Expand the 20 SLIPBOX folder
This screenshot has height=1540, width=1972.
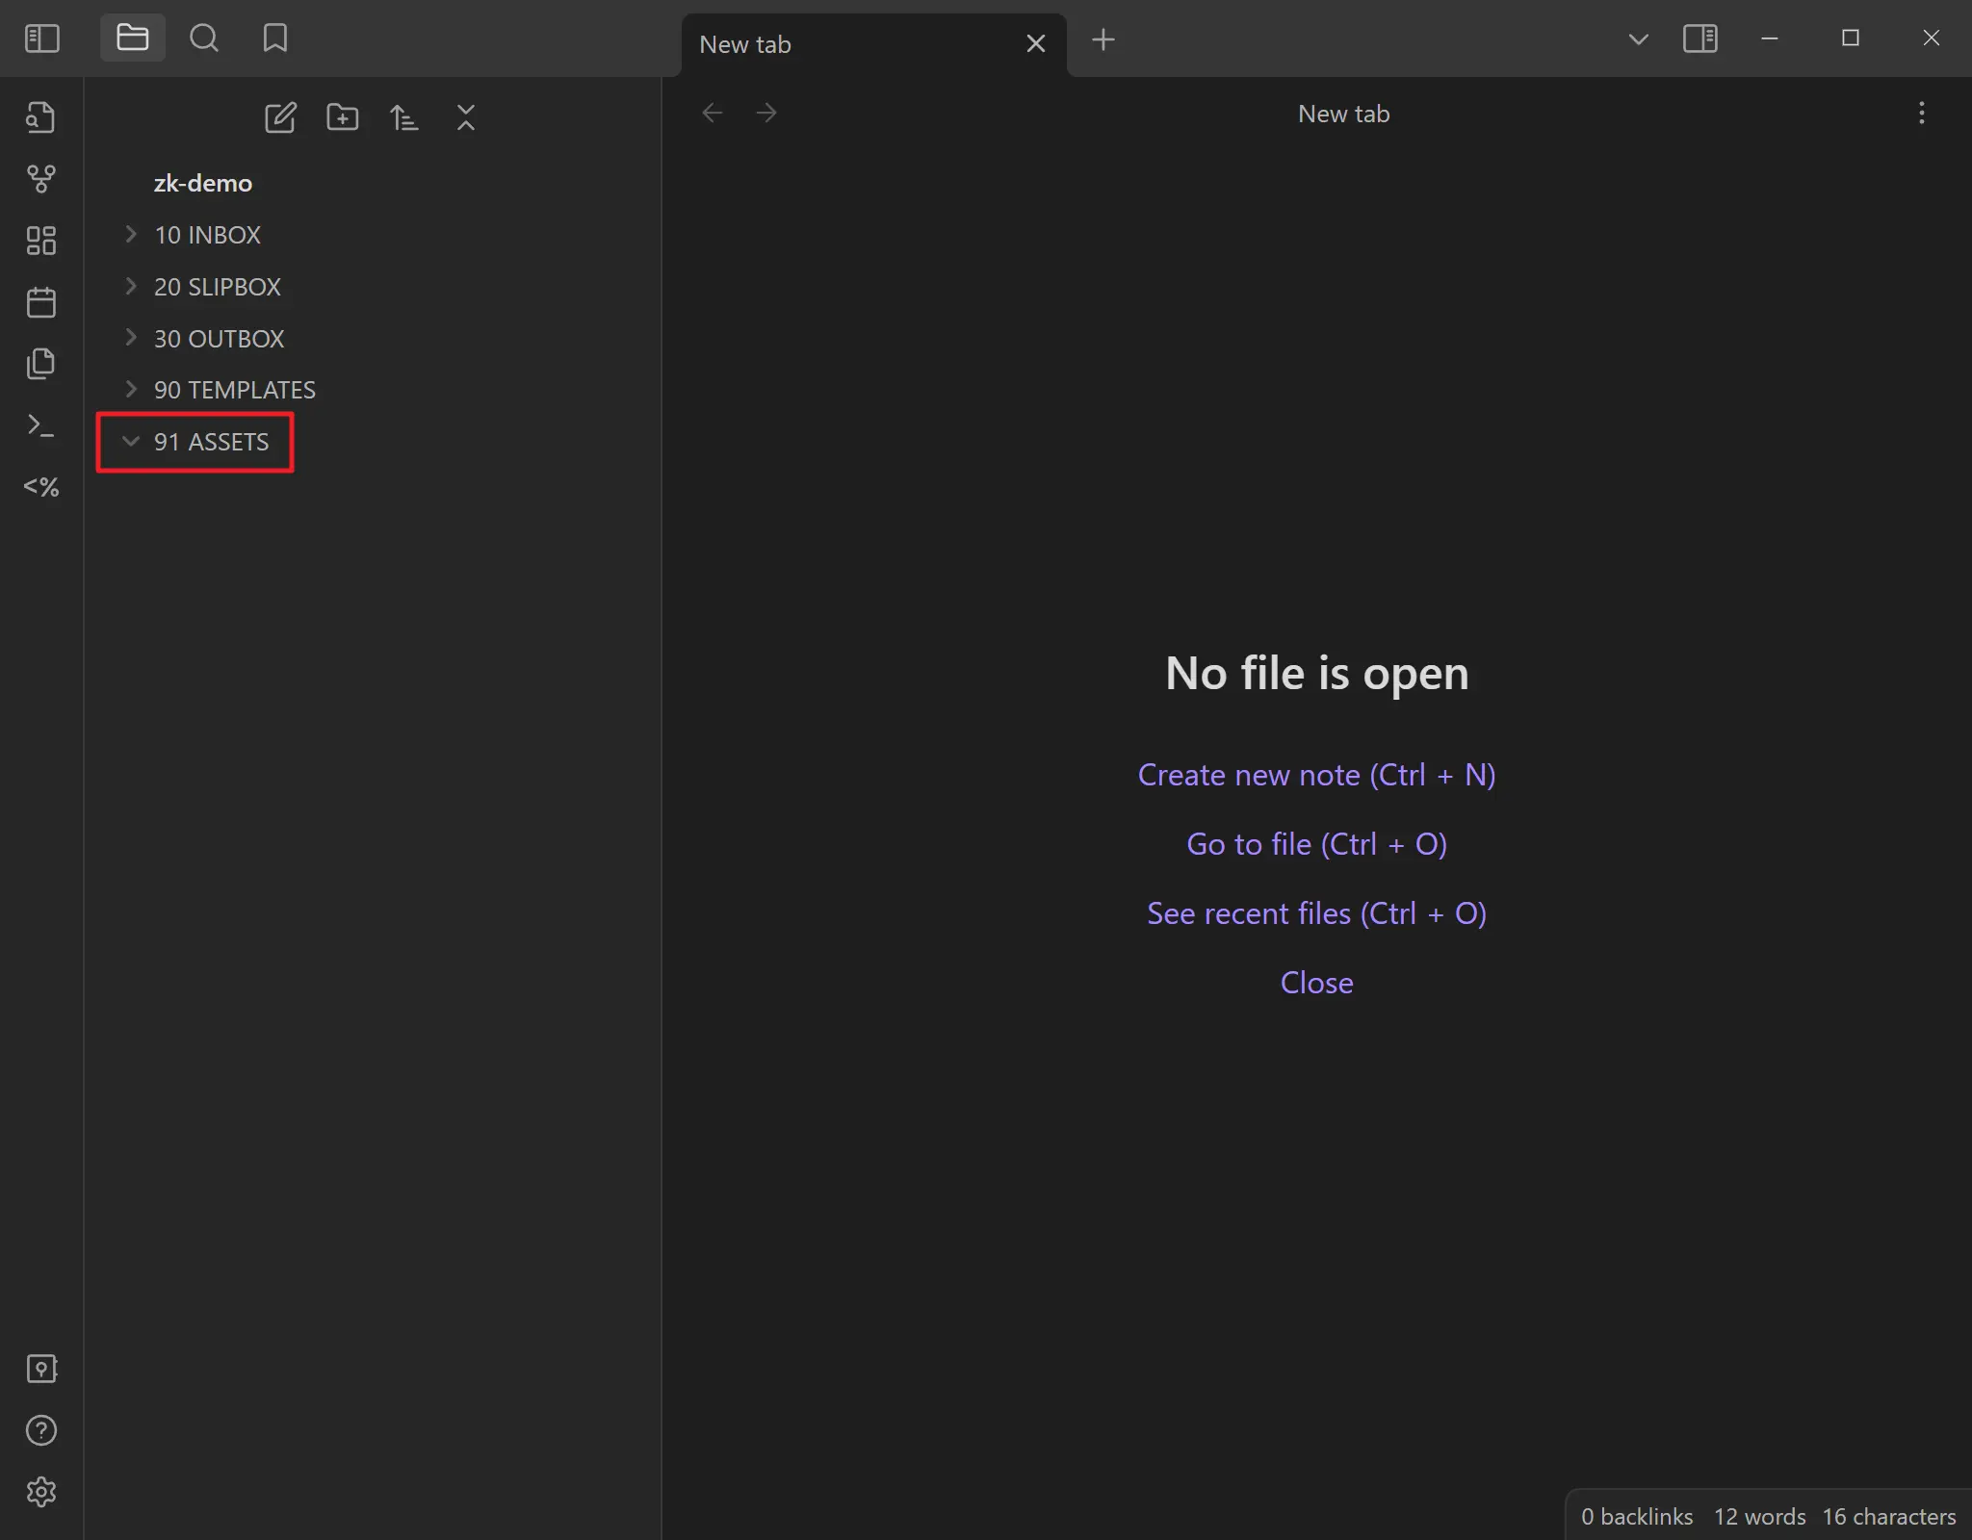217,287
